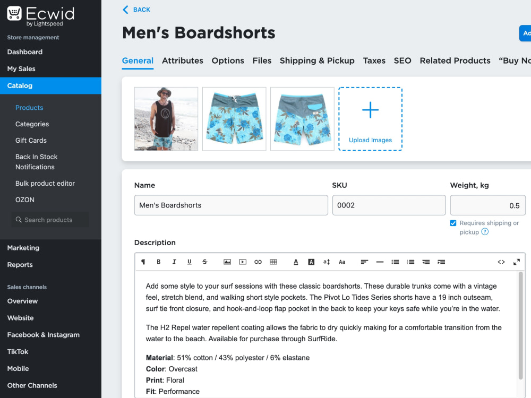Open Reports in the sidebar

(x=20, y=265)
